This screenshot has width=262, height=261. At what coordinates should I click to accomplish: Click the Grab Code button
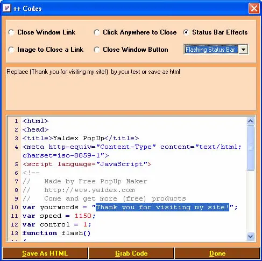[x=131, y=253]
